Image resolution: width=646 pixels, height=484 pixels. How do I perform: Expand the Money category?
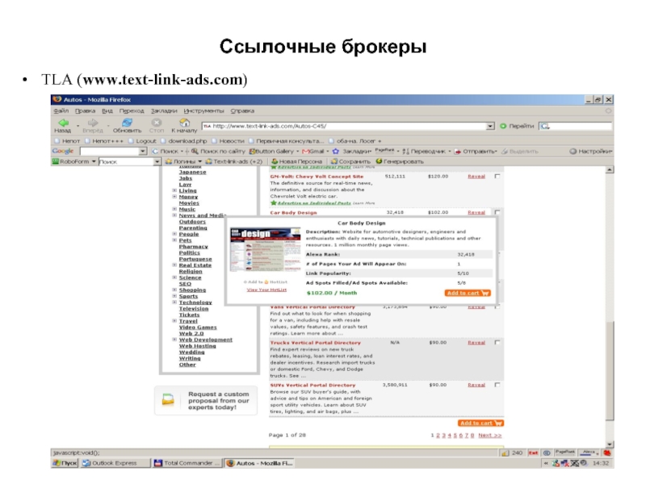pyautogui.click(x=174, y=197)
